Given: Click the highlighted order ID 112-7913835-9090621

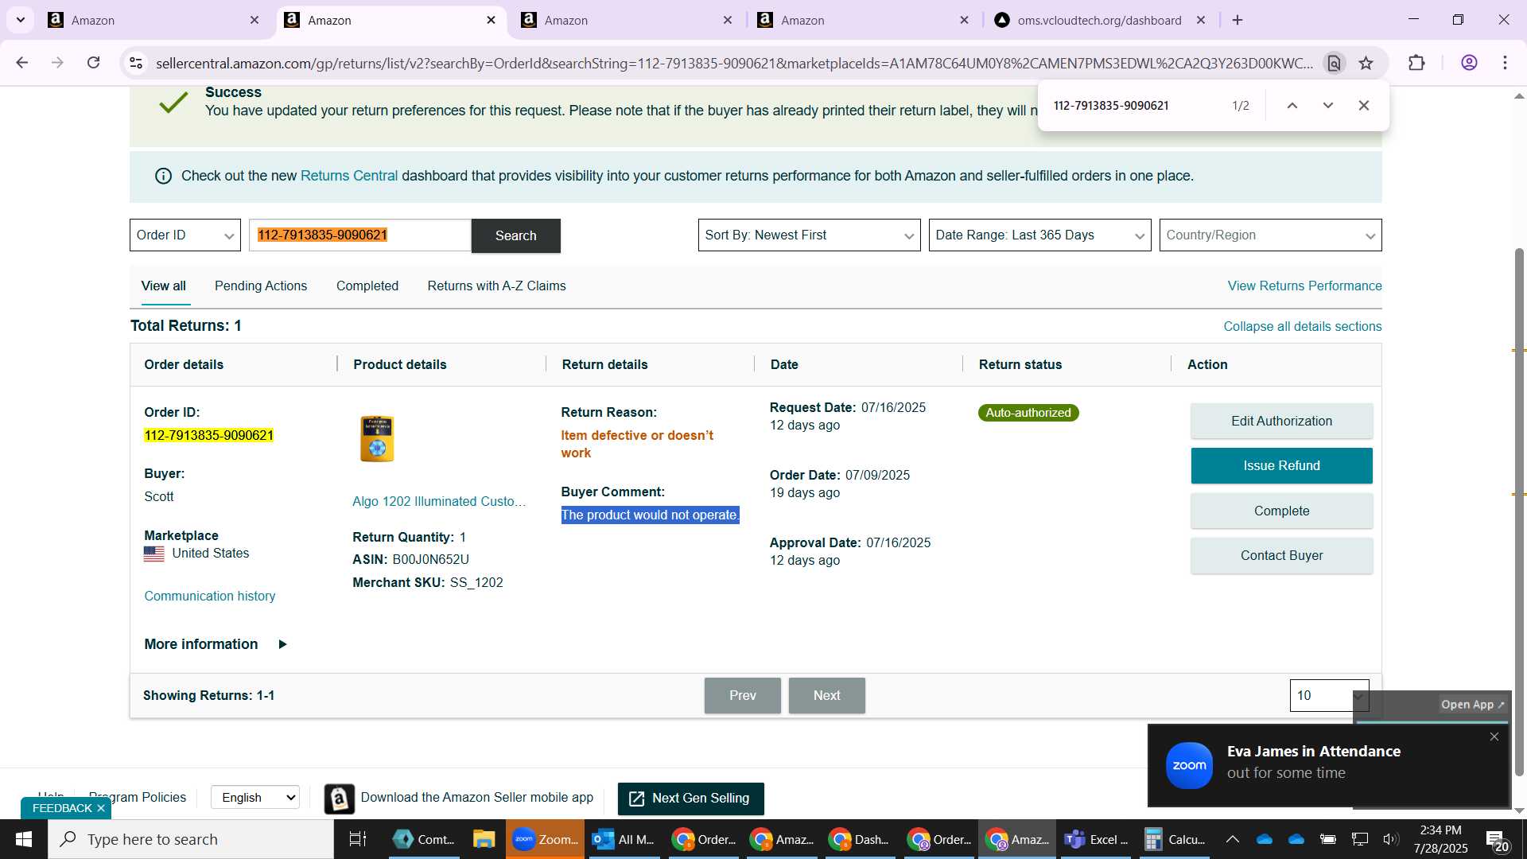Looking at the screenshot, I should pyautogui.click(x=209, y=436).
